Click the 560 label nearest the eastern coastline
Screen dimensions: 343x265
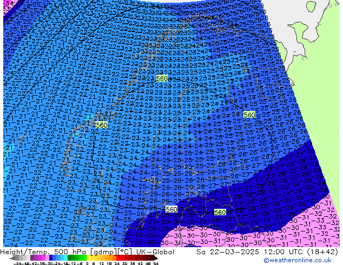(249, 115)
